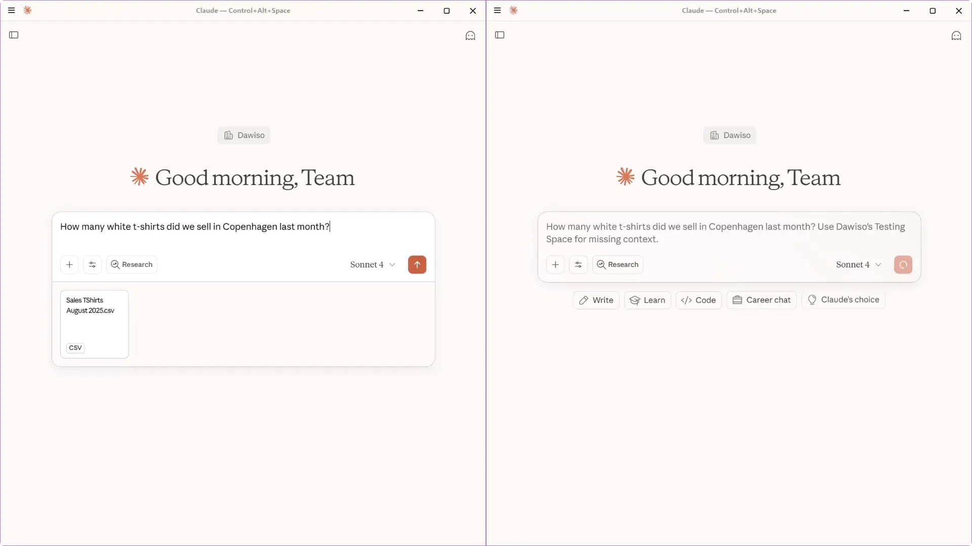This screenshot has height=546, width=972.
Task: Focus the right prompt mentioning Dawiso's Testing Space
Action: pyautogui.click(x=725, y=233)
